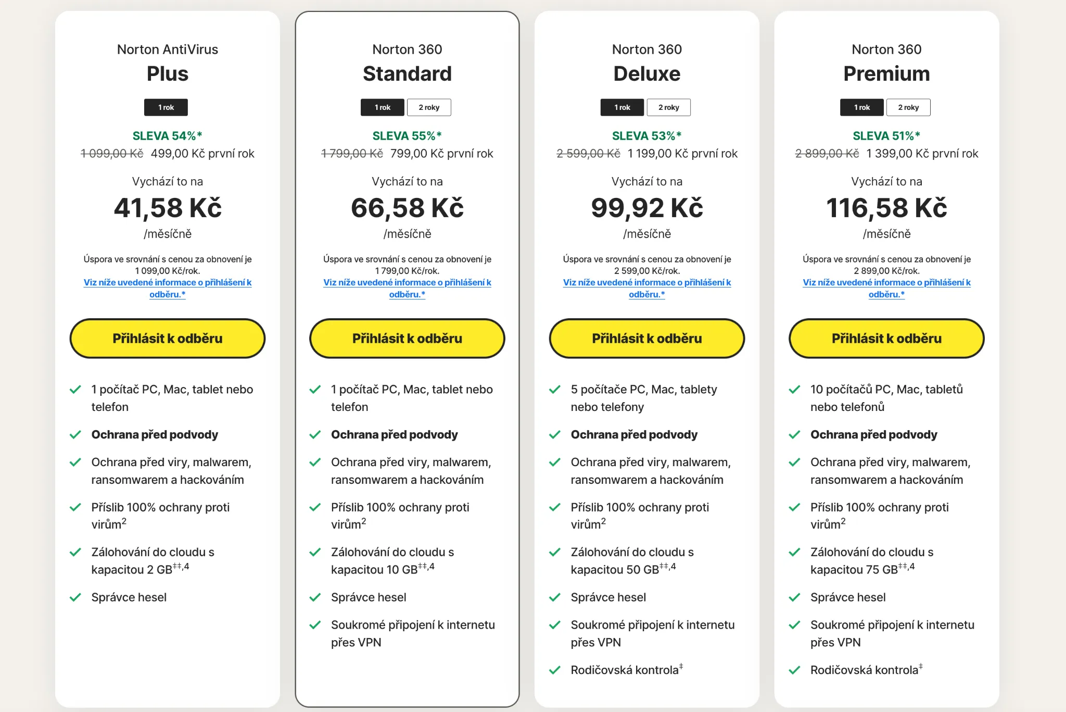Switch to "2 roky" tab under Deluxe heading
Image resolution: width=1066 pixels, height=712 pixels.
669,107
